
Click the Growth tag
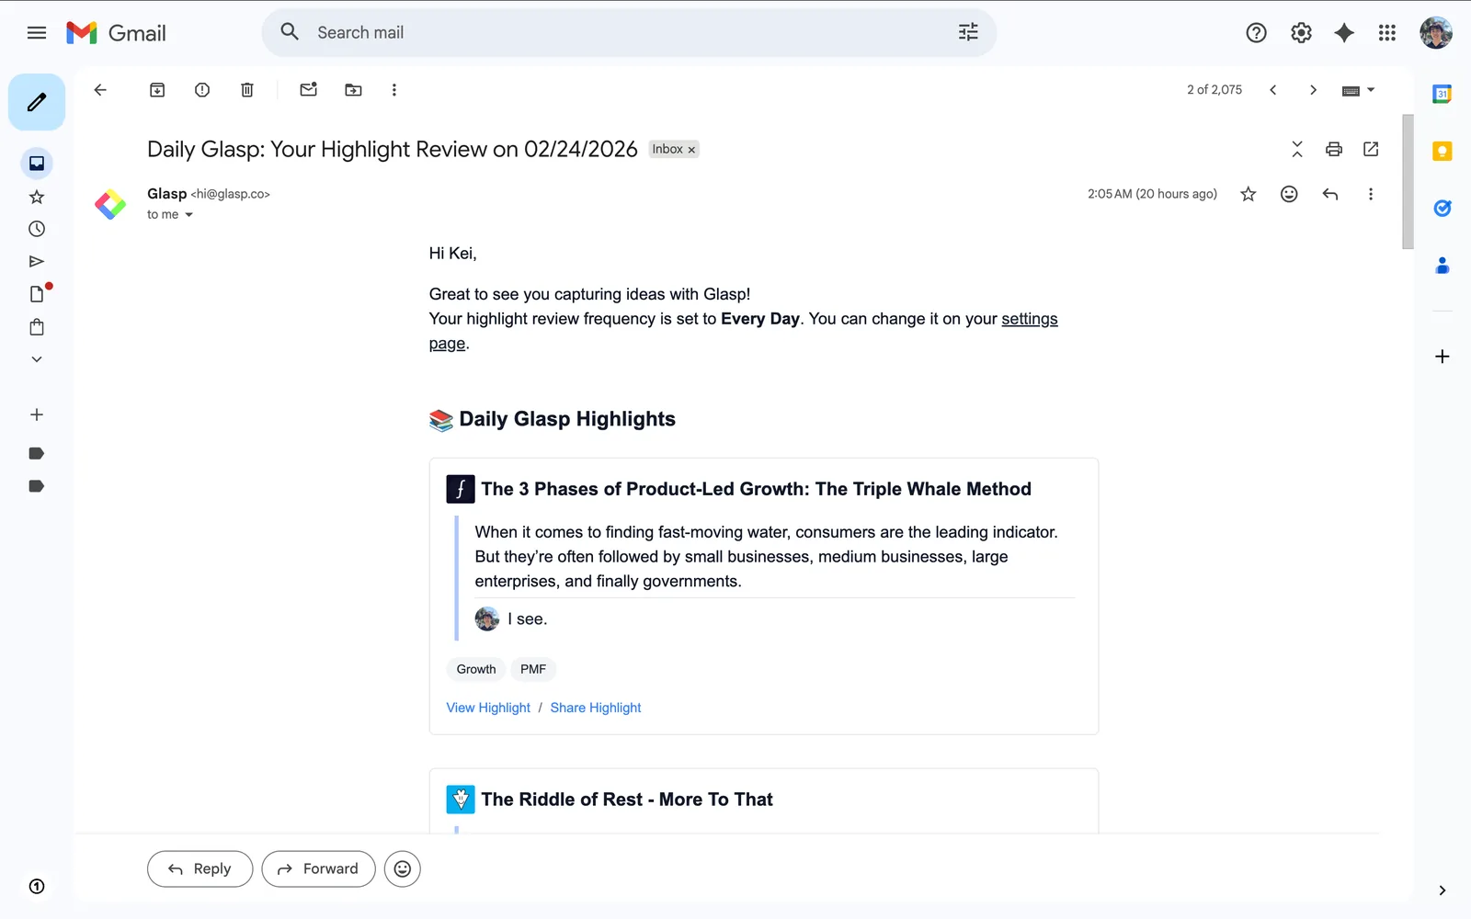point(476,669)
